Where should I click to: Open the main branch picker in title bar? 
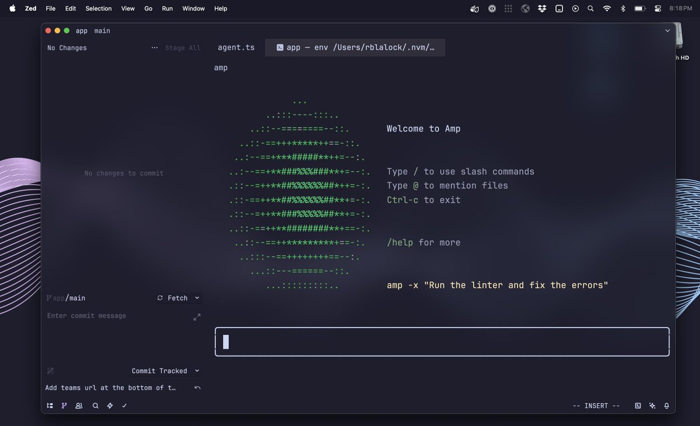[x=102, y=31]
